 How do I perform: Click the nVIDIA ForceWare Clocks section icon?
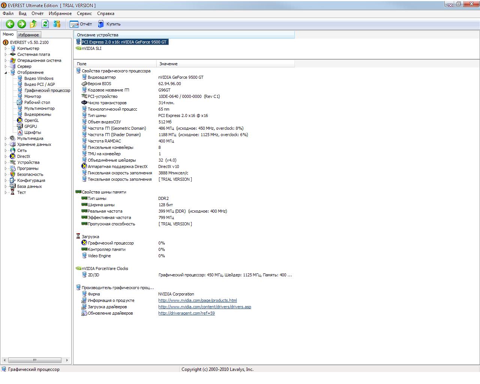78,268
